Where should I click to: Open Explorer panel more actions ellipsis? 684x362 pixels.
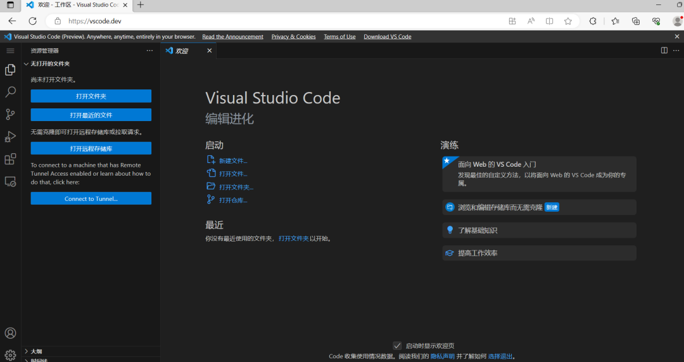(149, 51)
